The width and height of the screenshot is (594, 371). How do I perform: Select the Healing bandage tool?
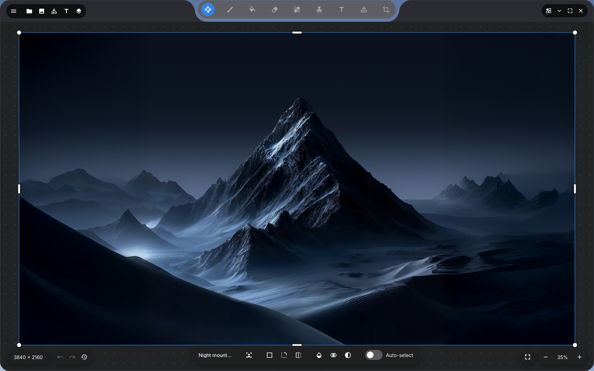297,9
